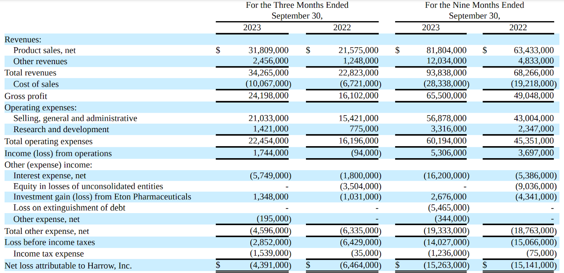Select total operating expenses value 22,454,000
This screenshot has width=564, height=273.
pyautogui.click(x=268, y=141)
